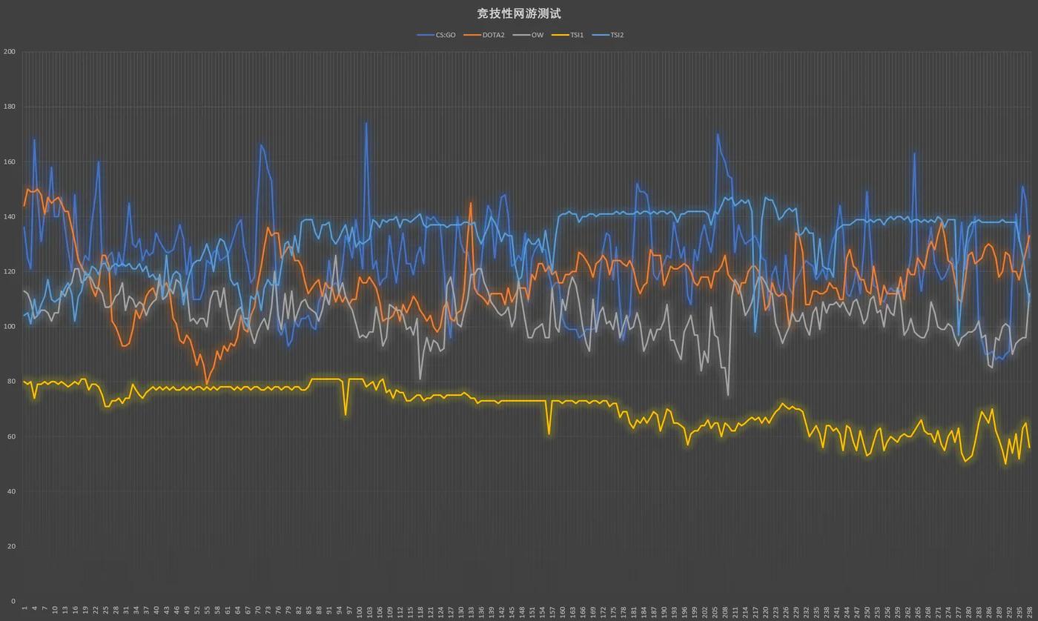Select the 80 label on the vertical axis
The height and width of the screenshot is (621, 1038).
11,382
